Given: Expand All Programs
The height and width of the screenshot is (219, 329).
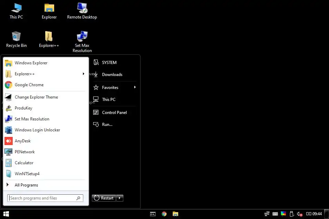Looking at the screenshot, I should click(46, 185).
